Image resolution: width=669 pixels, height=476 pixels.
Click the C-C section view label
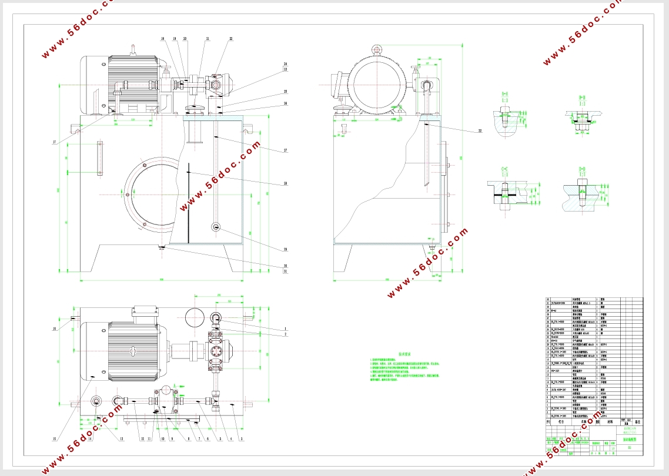coord(505,170)
